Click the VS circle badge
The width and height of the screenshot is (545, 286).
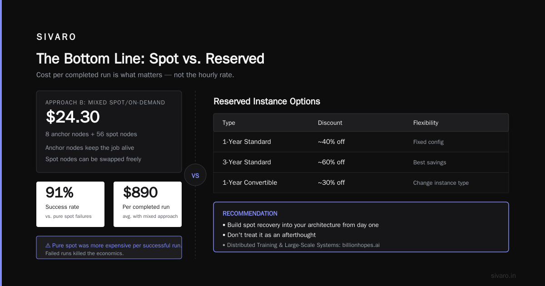(195, 175)
